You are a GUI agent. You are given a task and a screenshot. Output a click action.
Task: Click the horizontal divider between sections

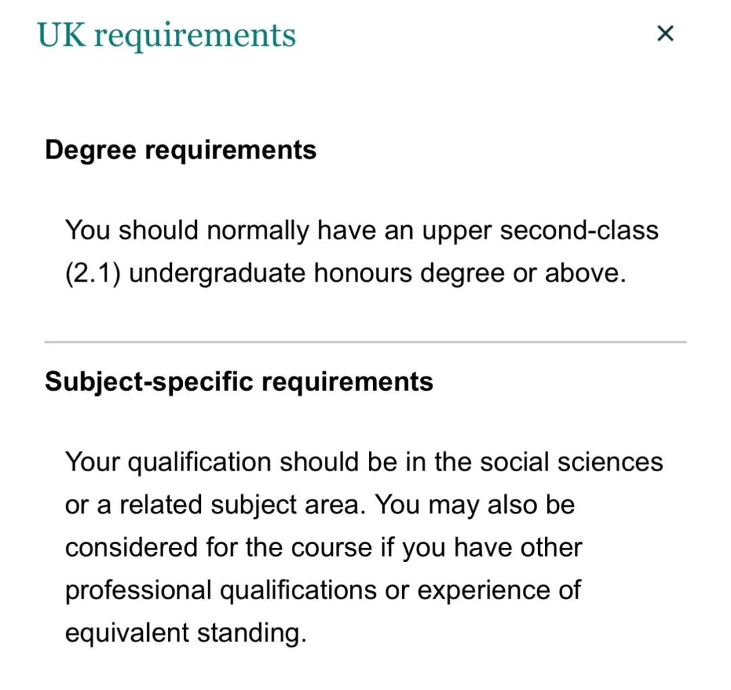point(365,342)
